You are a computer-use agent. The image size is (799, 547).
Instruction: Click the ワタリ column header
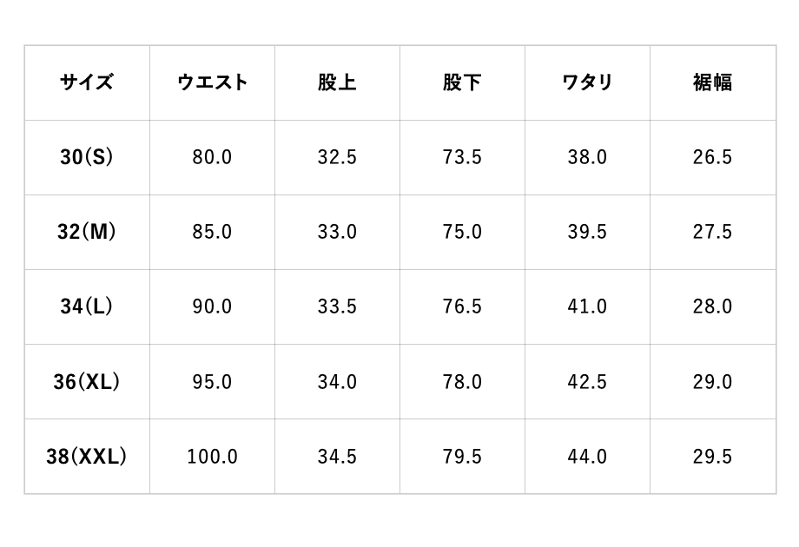click(x=587, y=82)
